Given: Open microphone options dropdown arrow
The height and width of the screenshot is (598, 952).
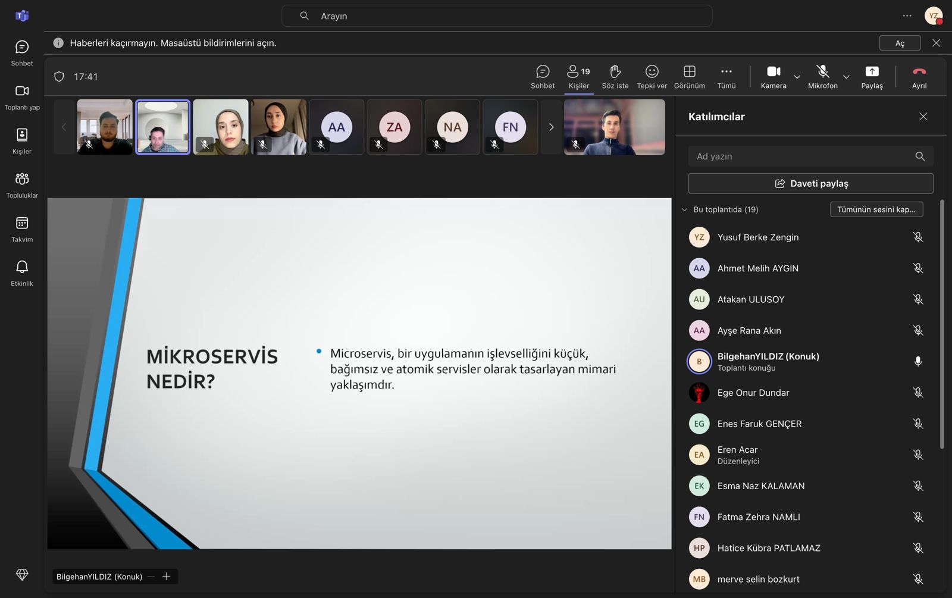Looking at the screenshot, I should click(x=846, y=77).
